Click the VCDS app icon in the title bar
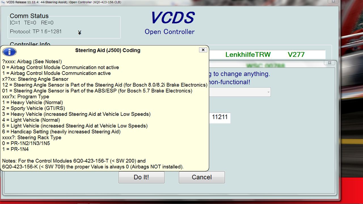 [3, 2]
